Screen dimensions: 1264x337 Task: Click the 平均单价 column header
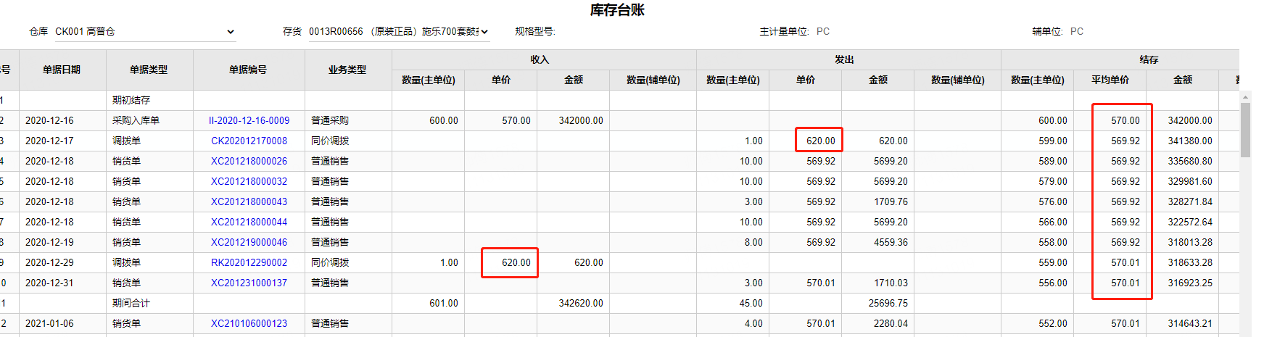[x=1110, y=80]
